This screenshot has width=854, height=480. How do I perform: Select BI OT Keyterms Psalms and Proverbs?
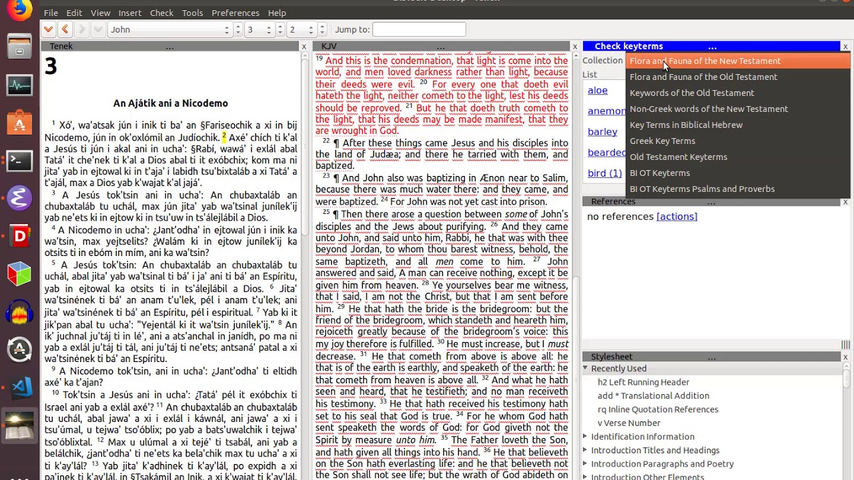coord(738,189)
